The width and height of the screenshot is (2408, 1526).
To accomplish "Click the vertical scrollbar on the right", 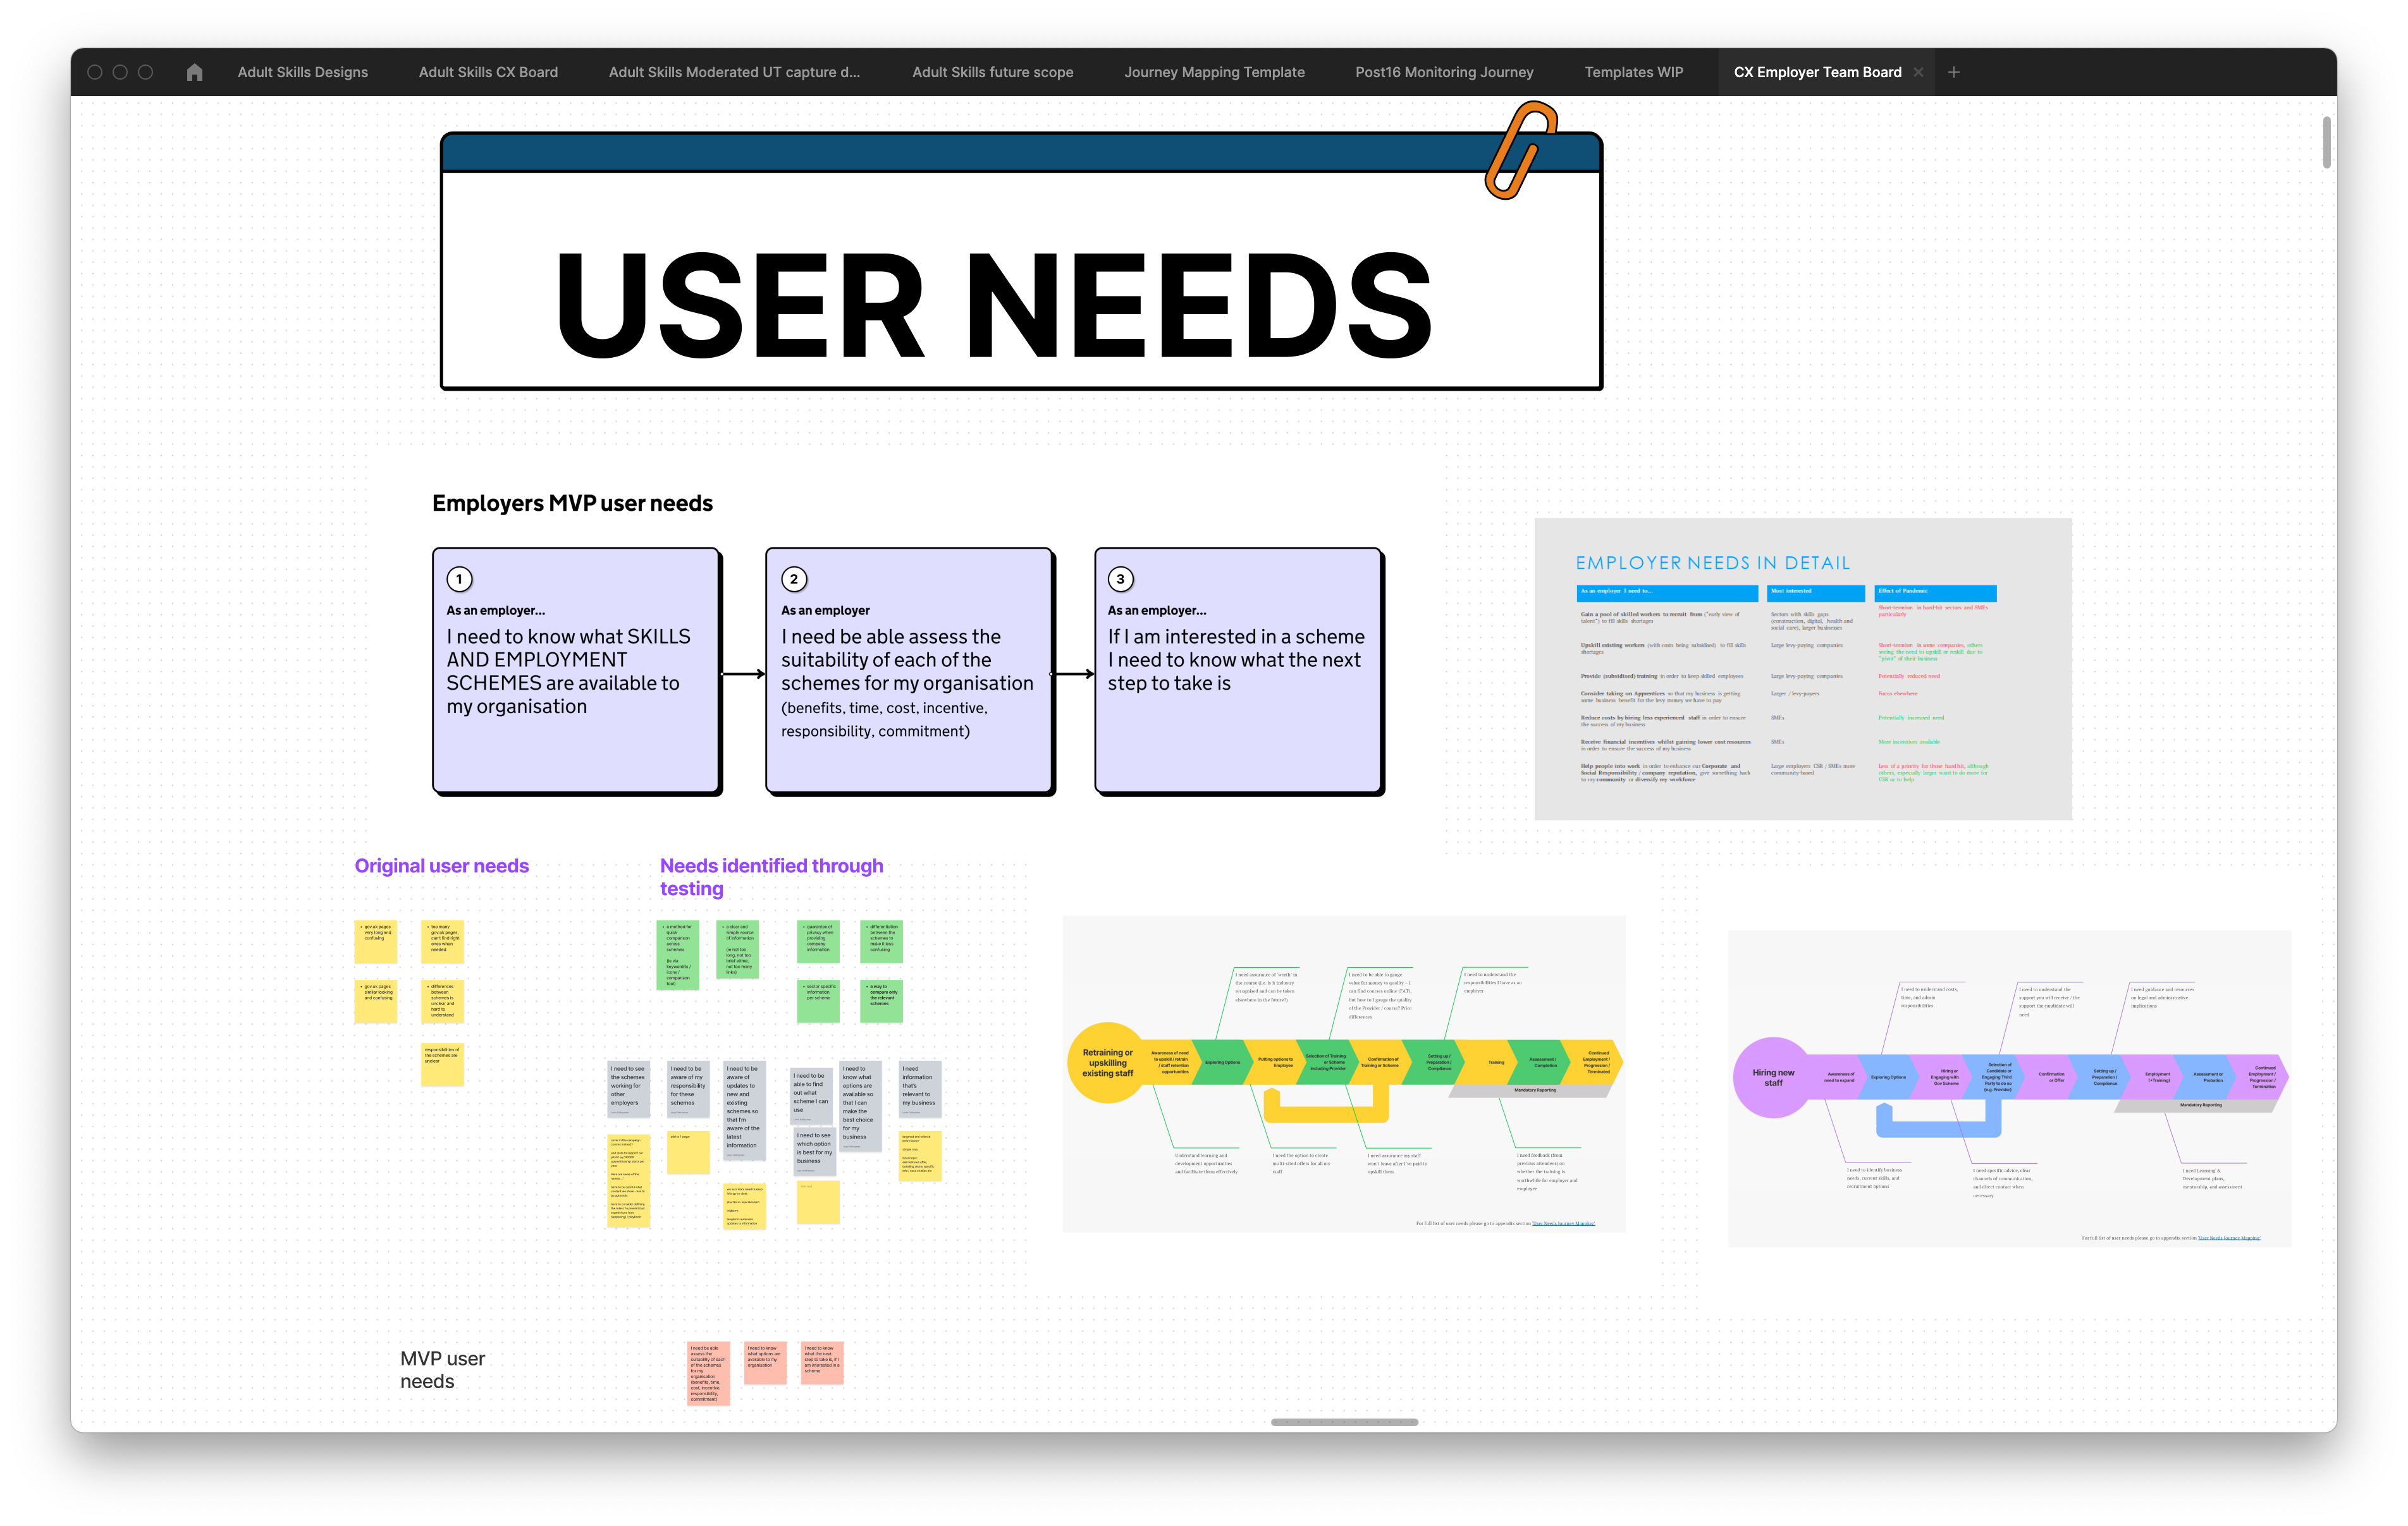I will [x=2326, y=142].
